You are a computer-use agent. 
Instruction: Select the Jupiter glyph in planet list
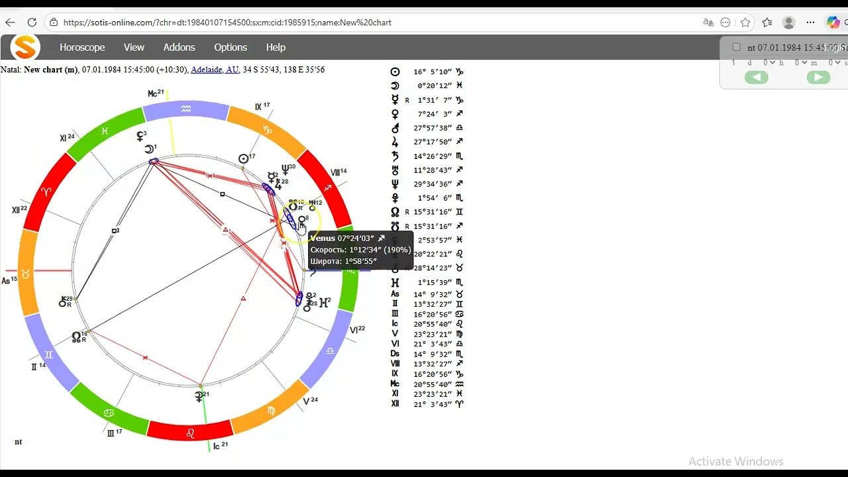click(395, 142)
